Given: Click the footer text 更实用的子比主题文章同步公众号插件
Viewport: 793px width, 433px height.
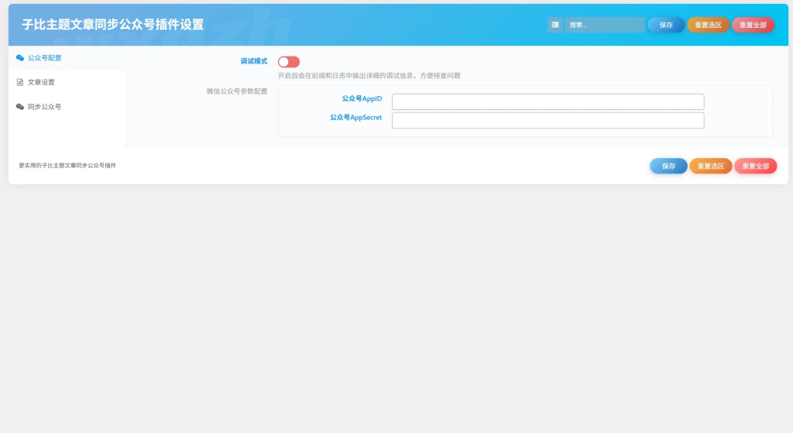Looking at the screenshot, I should pos(67,166).
